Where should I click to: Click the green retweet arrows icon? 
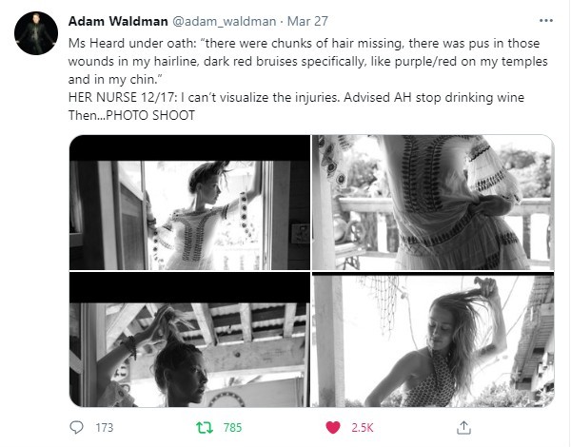[x=205, y=427]
